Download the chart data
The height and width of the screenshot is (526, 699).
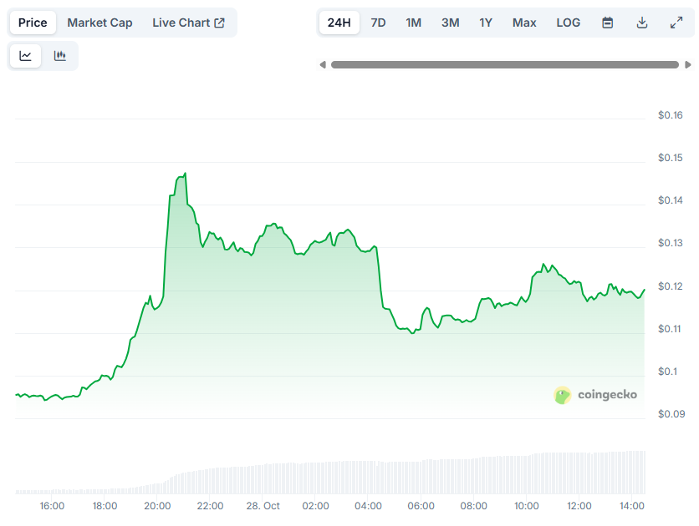click(x=642, y=23)
